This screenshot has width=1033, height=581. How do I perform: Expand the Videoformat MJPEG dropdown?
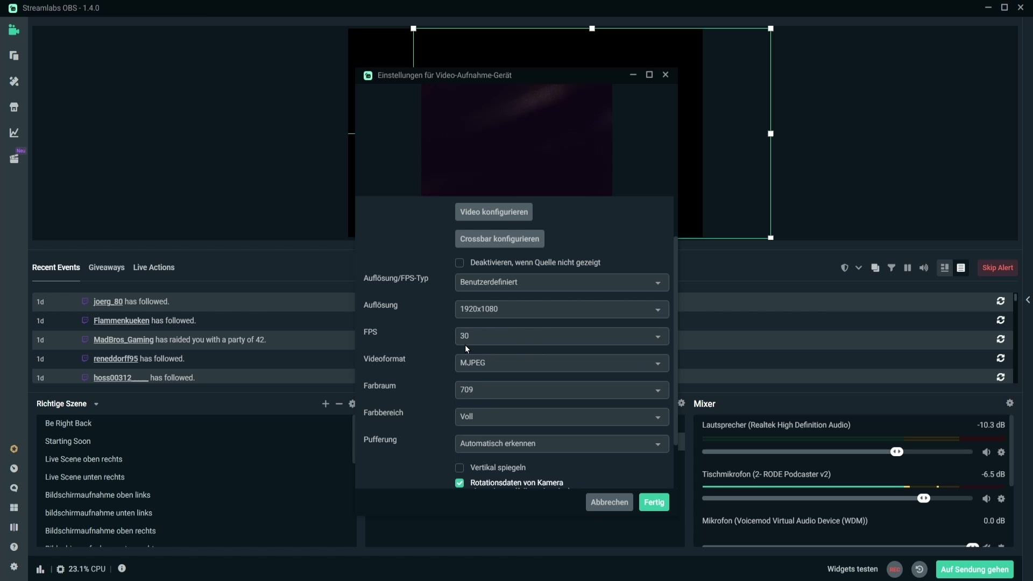(562, 363)
